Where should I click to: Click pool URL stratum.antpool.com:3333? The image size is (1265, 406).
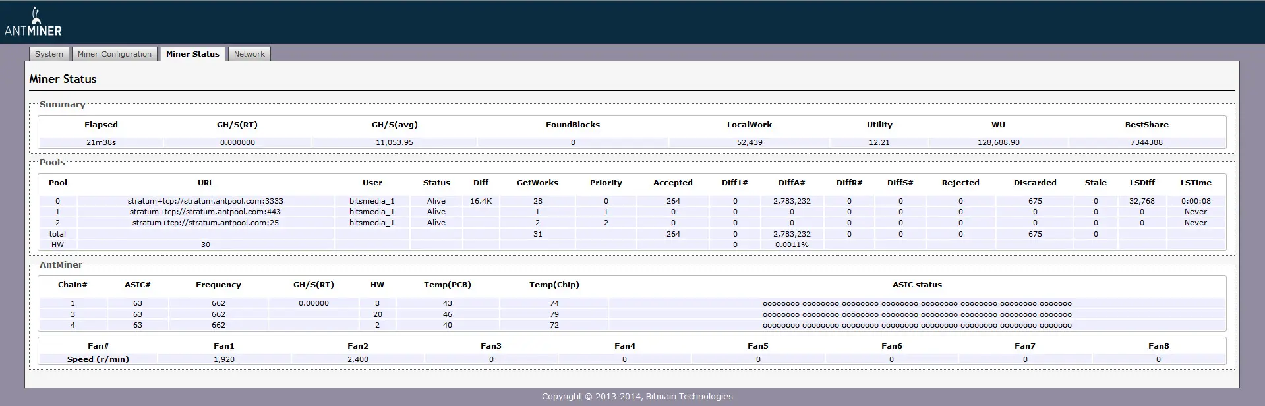click(x=206, y=201)
